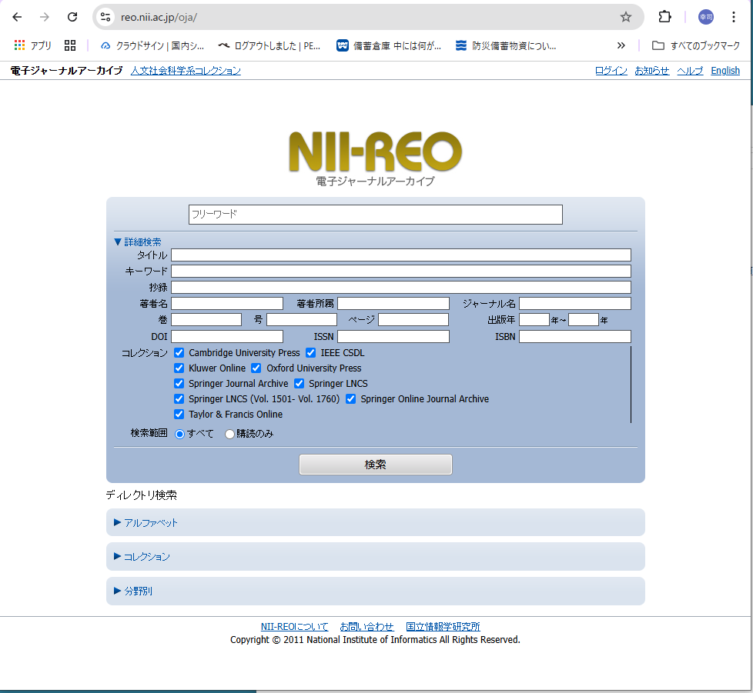Image resolution: width=753 pixels, height=693 pixels.
Task: Click the NII-REO logo
Action: coord(376,152)
